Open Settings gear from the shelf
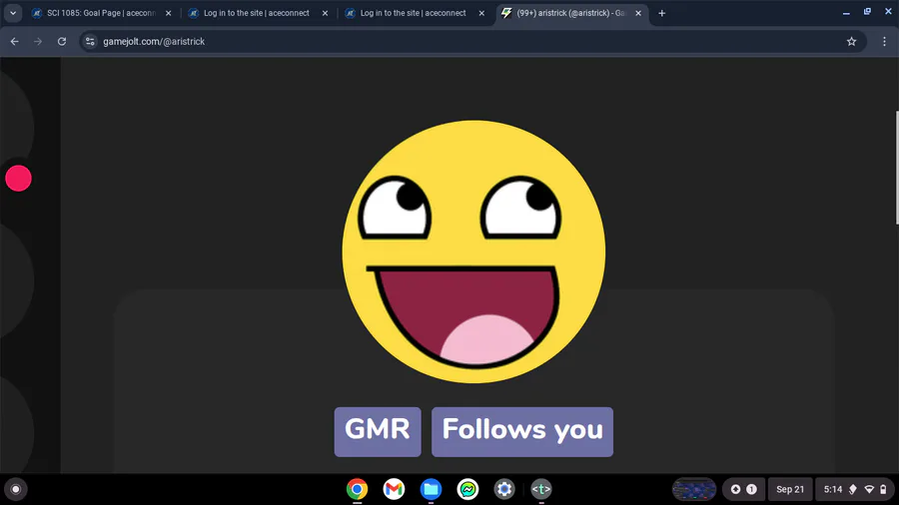This screenshot has width=899, height=505. pos(504,489)
